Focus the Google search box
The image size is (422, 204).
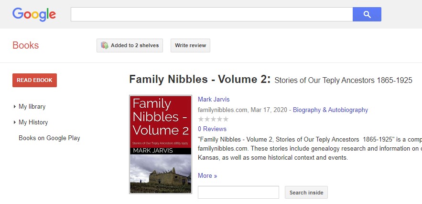click(211, 14)
